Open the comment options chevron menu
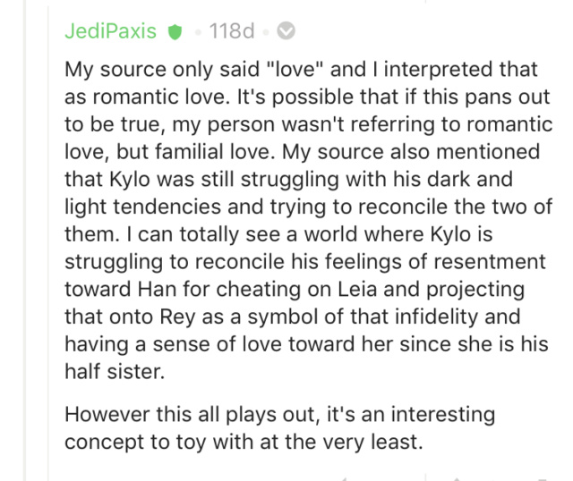Screen dimensions: 573x481 [286, 30]
